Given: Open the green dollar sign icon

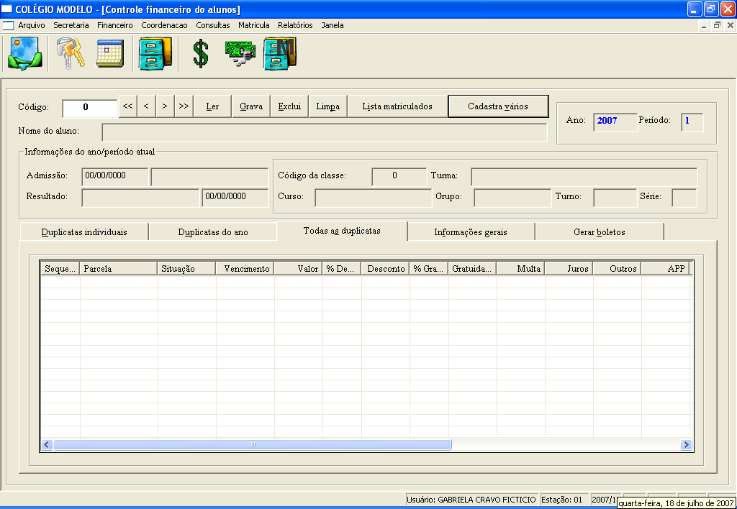Looking at the screenshot, I should click(x=201, y=54).
